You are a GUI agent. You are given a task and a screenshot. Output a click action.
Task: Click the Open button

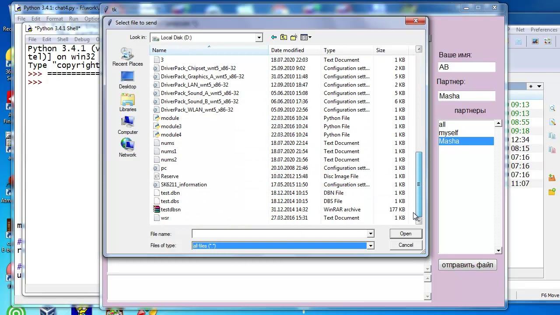point(406,234)
